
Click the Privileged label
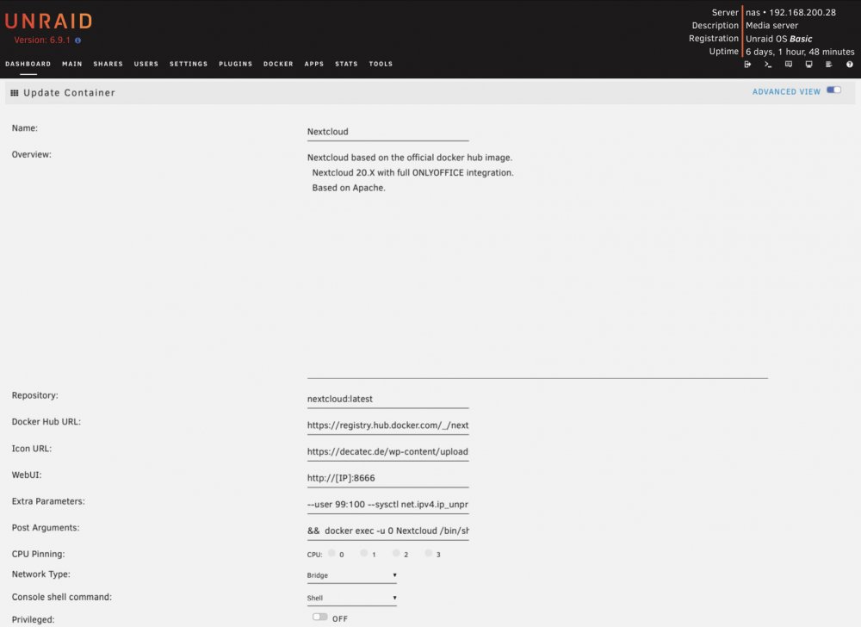tap(33, 619)
